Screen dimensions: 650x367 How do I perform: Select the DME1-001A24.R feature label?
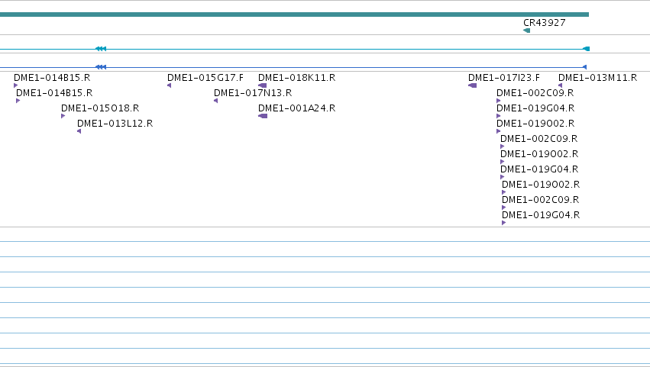pos(297,108)
